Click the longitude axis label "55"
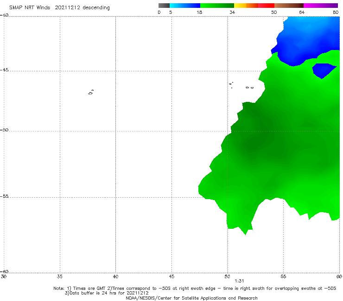The image size is (343, 301). pyautogui.click(x=283, y=276)
